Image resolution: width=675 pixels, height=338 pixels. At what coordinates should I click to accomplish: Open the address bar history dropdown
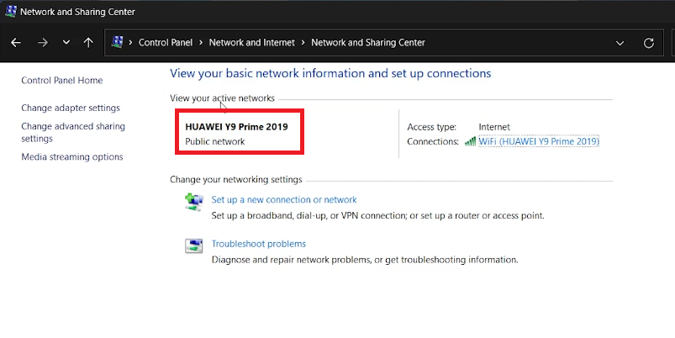tap(620, 43)
